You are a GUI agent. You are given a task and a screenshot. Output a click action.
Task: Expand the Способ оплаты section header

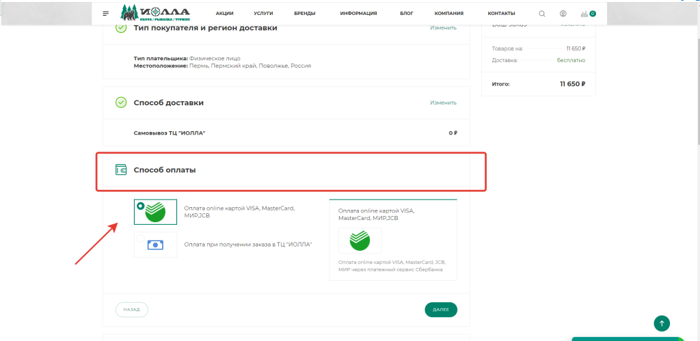(x=164, y=170)
